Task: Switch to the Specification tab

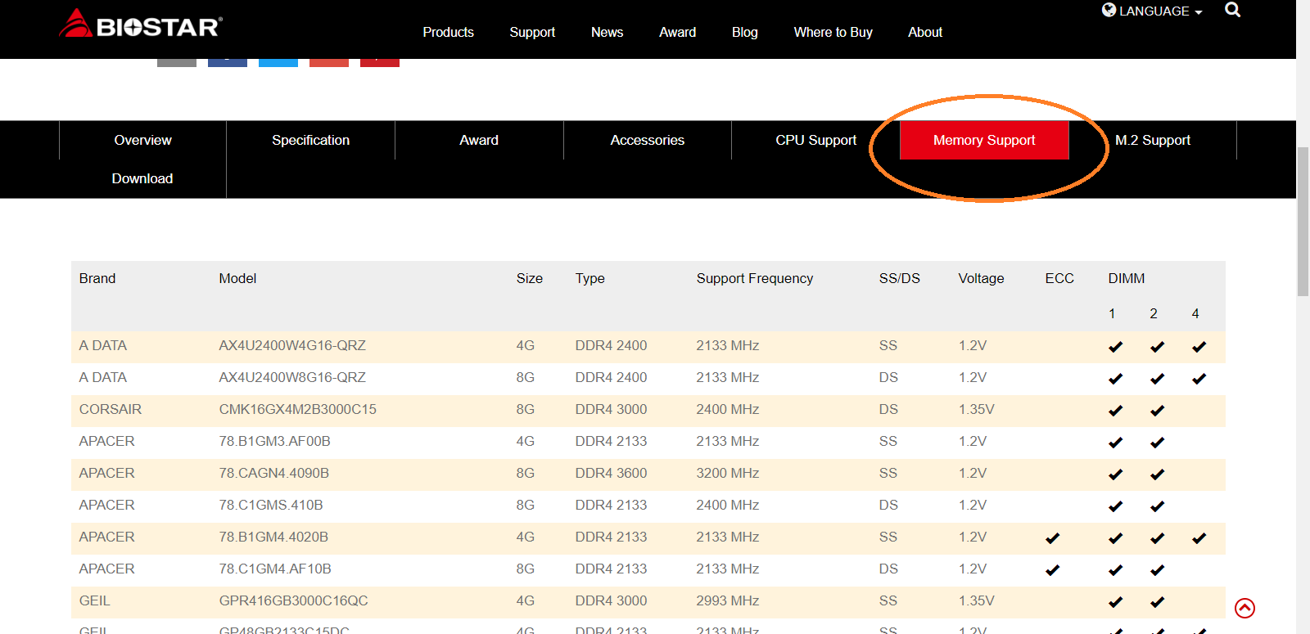Action: 310,140
